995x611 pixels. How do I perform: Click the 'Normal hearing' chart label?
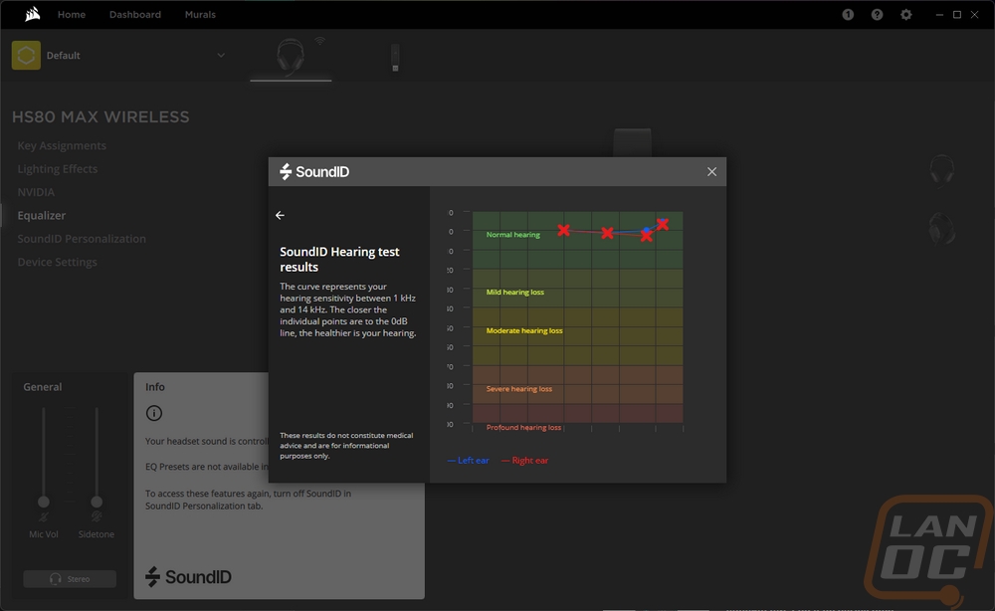(x=512, y=235)
